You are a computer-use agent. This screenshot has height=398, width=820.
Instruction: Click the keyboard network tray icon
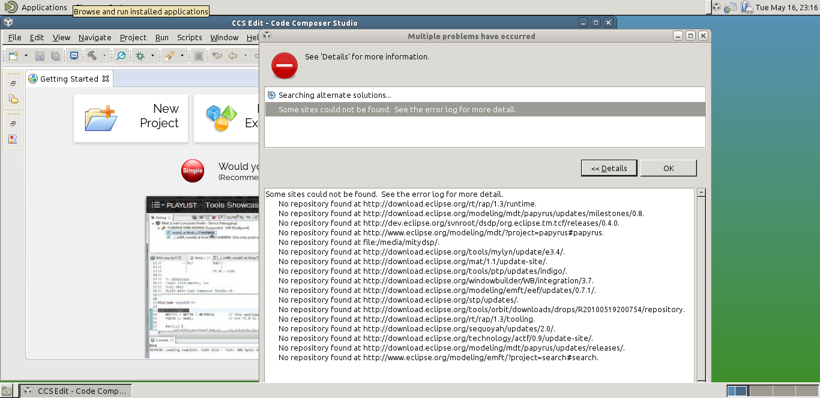tap(731, 7)
